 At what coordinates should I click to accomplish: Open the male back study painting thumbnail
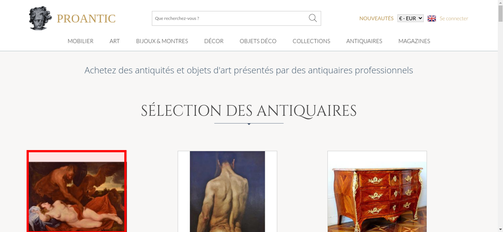pos(227,192)
